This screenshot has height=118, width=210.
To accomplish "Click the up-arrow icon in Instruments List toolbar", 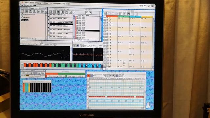I will tap(71, 12).
